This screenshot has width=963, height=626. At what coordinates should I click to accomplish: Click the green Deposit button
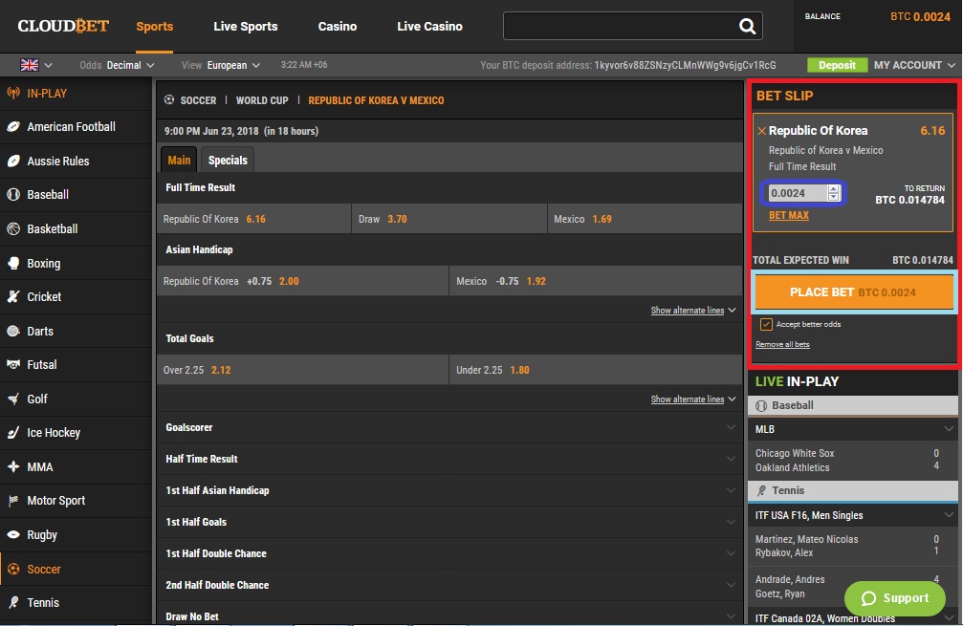837,65
